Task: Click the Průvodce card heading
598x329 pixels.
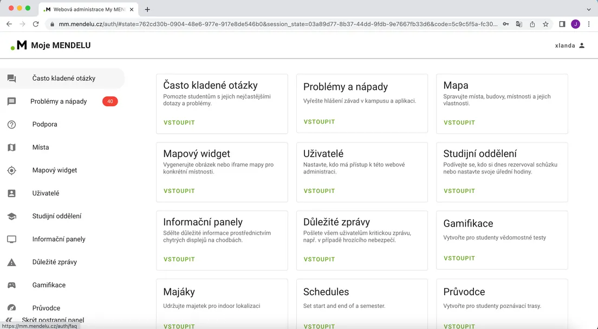Action: coord(464,292)
